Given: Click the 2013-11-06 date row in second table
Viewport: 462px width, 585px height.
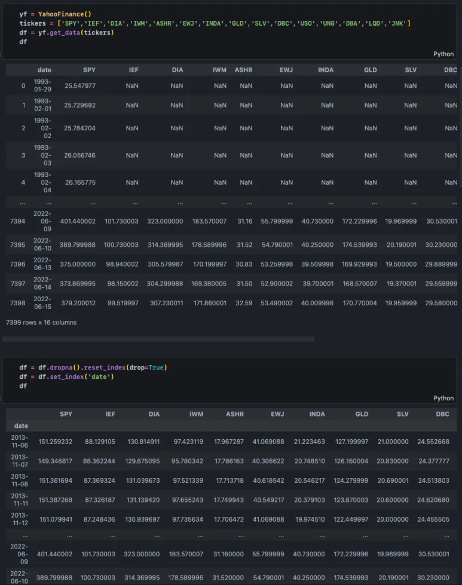Looking at the screenshot, I should tap(19, 442).
